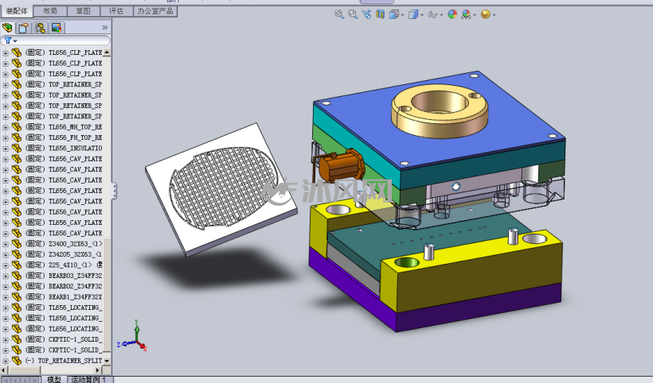Screen dimensions: 653x383
Task: Open the Edit Appearance color ball
Action: (x=452, y=14)
